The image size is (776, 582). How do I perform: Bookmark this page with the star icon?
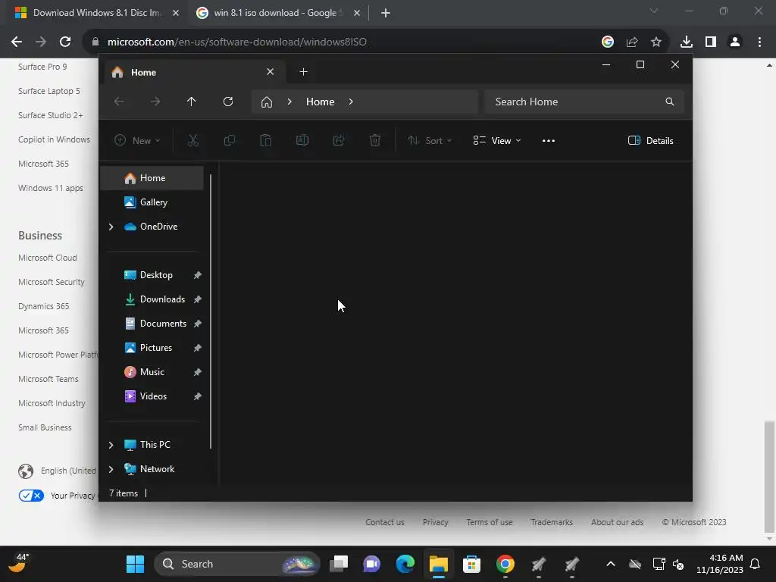(656, 42)
